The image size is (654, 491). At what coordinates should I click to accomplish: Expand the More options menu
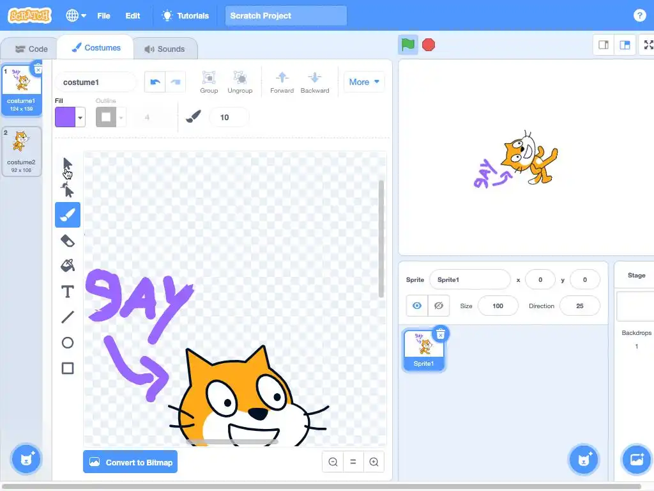(x=364, y=82)
